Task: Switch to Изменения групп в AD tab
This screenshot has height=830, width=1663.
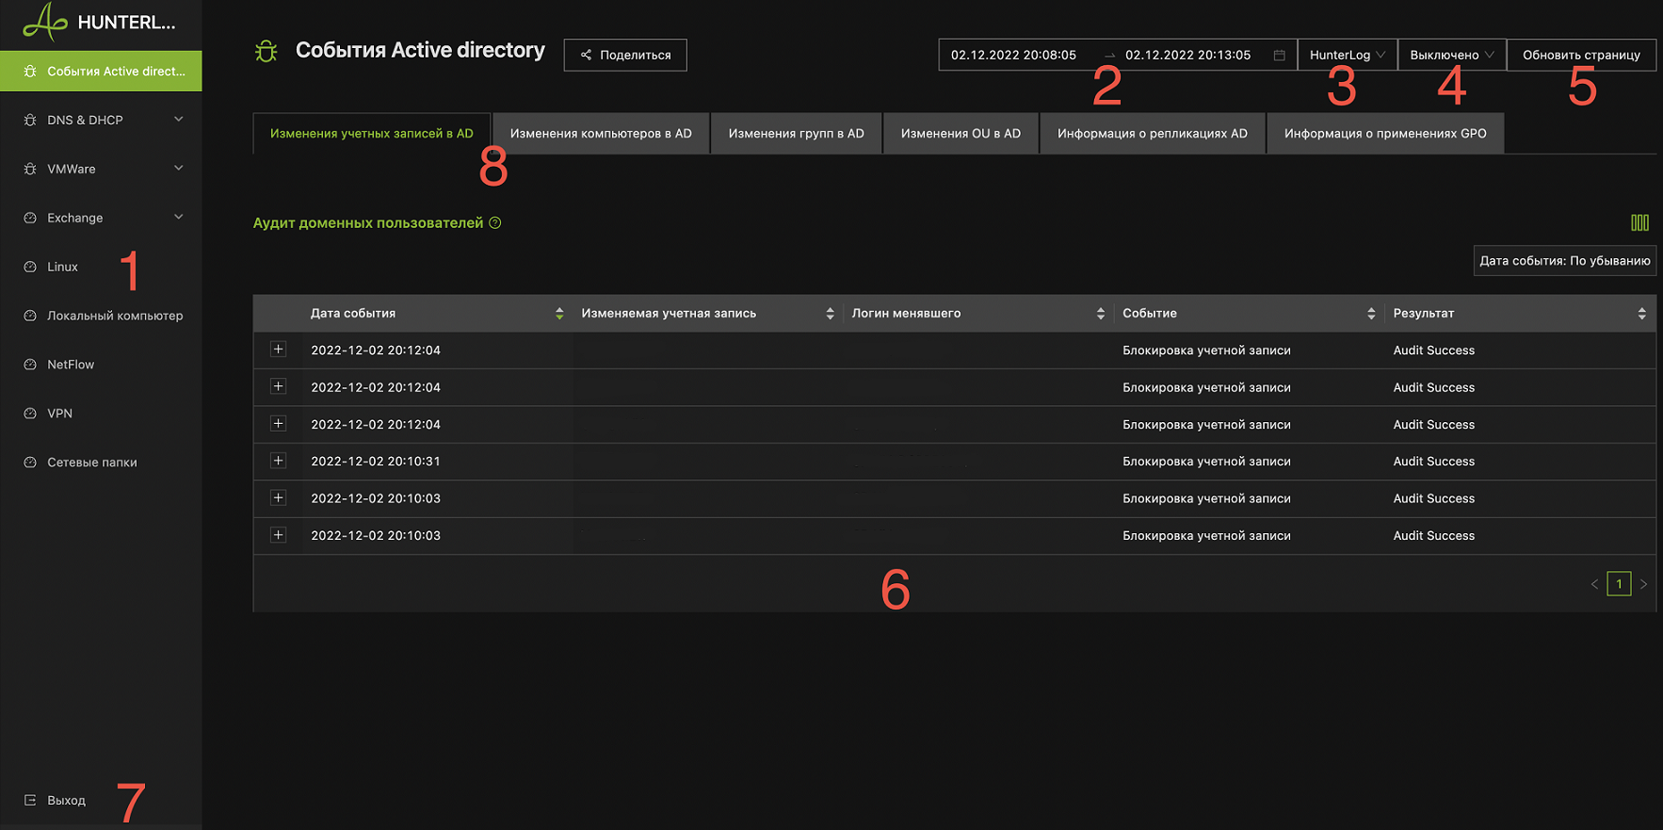Action: click(796, 134)
